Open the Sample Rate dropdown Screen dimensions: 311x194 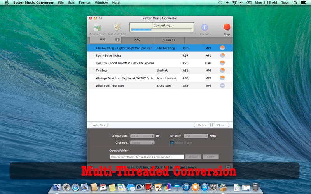pos(142,136)
